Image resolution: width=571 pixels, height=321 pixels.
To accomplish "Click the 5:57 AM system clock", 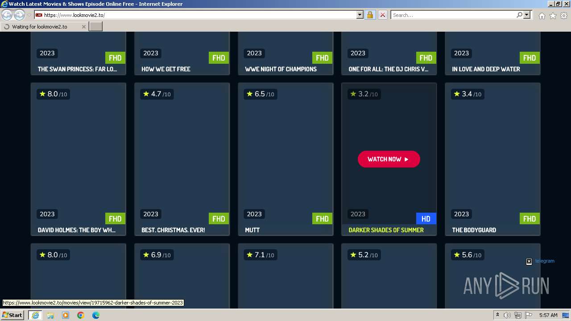I will tap(548, 315).
